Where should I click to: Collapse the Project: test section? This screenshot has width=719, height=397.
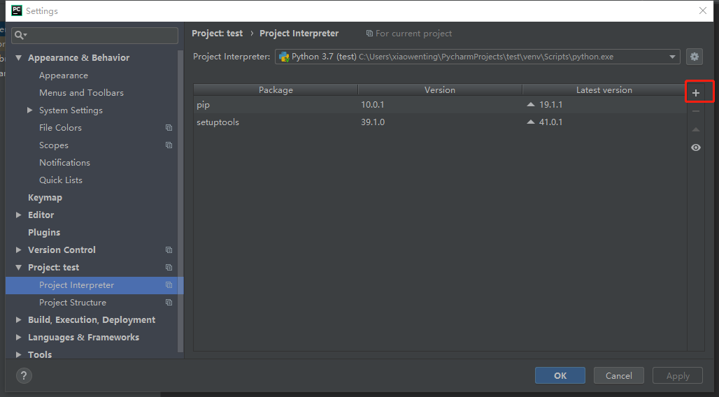19,267
